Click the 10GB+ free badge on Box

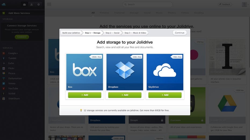(x=96, y=57)
